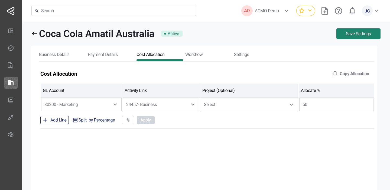Image resolution: width=390 pixels, height=190 pixels.
Task: Click the Active status badge
Action: click(172, 34)
